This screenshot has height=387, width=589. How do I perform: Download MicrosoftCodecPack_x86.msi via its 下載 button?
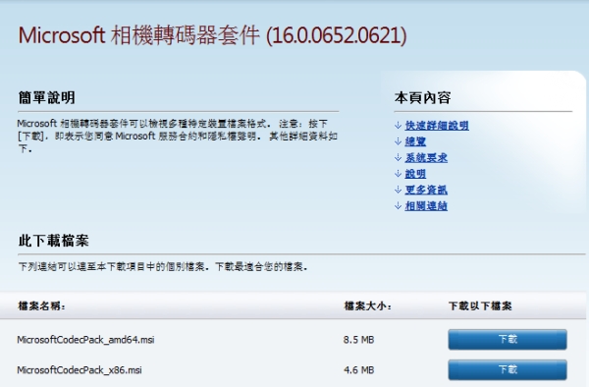point(508,369)
